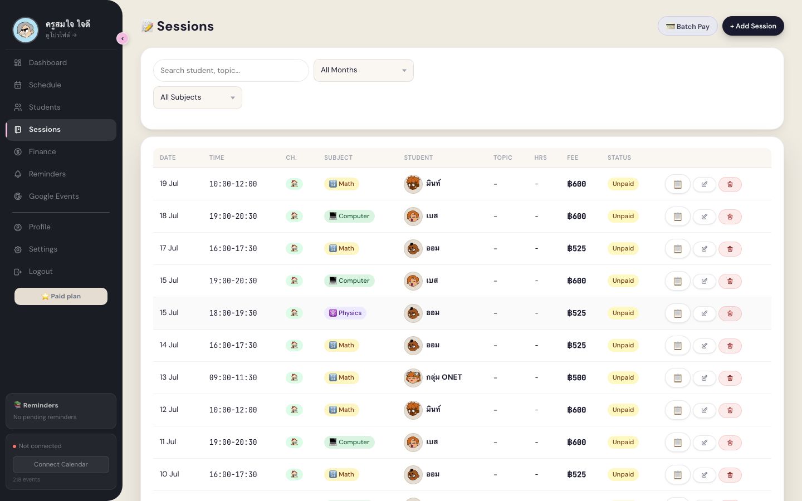Viewport: 802px width, 501px height.
Task: Click the 09:00-11:30 time cell
Action: [x=233, y=377]
